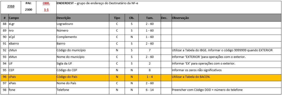This screenshot has width=282, height=95.
Task: Select the xLgr field cell
Action: (x=32, y=24)
